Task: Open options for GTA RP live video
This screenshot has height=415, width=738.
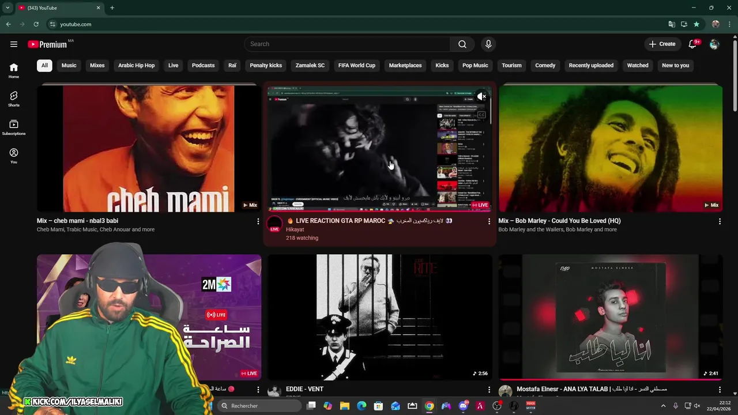Action: (x=489, y=221)
